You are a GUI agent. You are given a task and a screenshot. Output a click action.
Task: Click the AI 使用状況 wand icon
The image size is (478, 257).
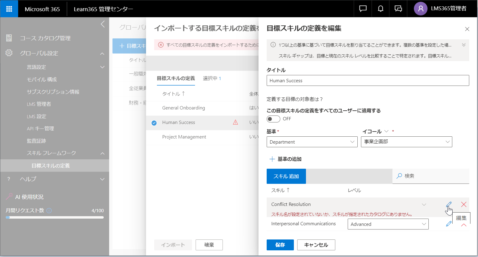tap(9, 197)
